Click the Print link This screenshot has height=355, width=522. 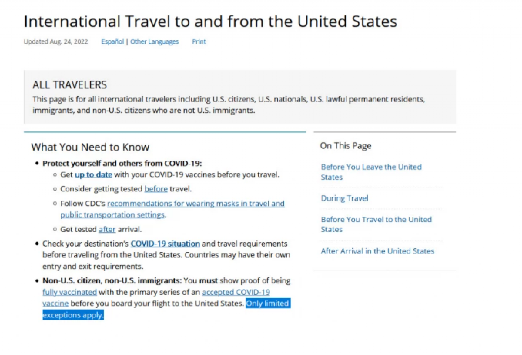click(x=199, y=41)
